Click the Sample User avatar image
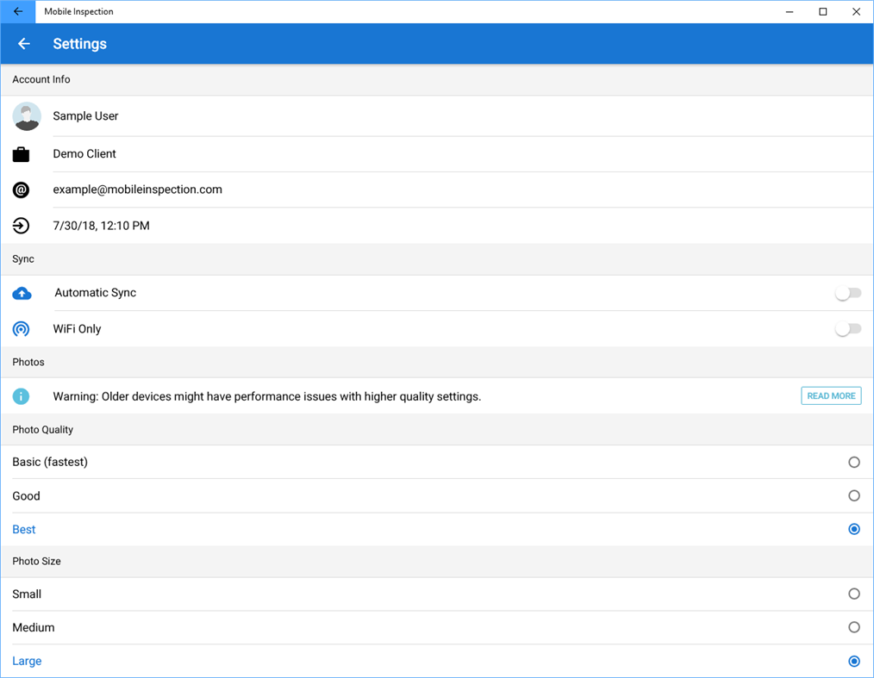This screenshot has width=874, height=678. (x=27, y=115)
